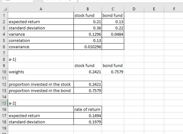Click portfolio standard deviation 0.1979

88,122
